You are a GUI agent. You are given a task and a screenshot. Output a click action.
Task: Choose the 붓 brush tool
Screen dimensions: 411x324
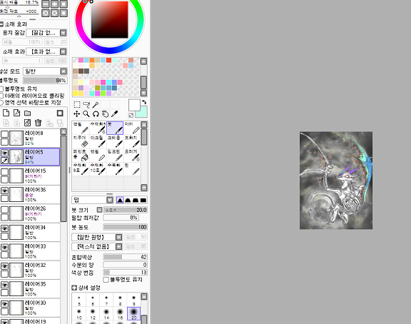click(115, 128)
